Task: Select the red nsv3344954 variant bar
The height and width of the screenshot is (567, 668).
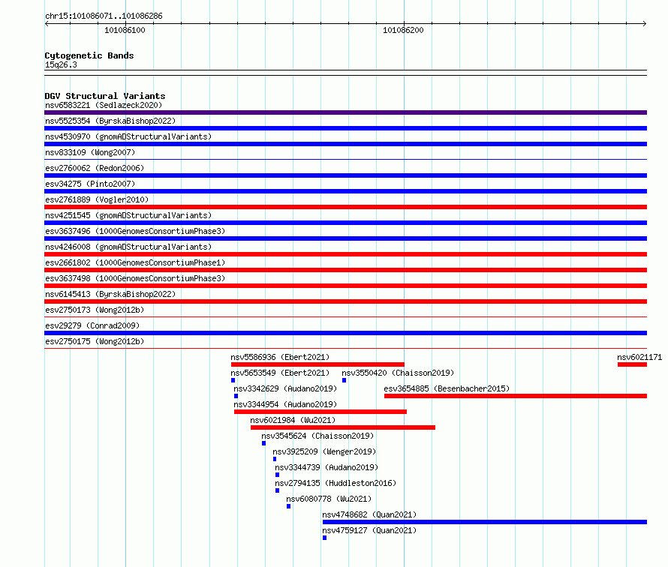Action: [320, 412]
